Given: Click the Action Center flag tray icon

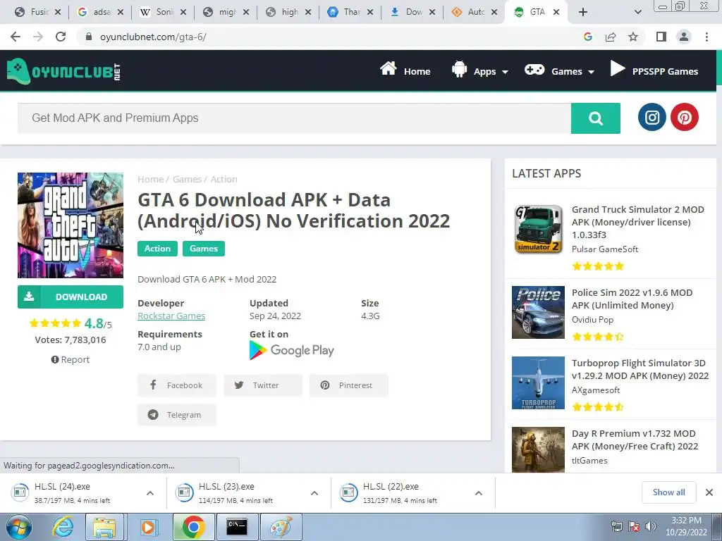Looking at the screenshot, I should pyautogui.click(x=634, y=526).
